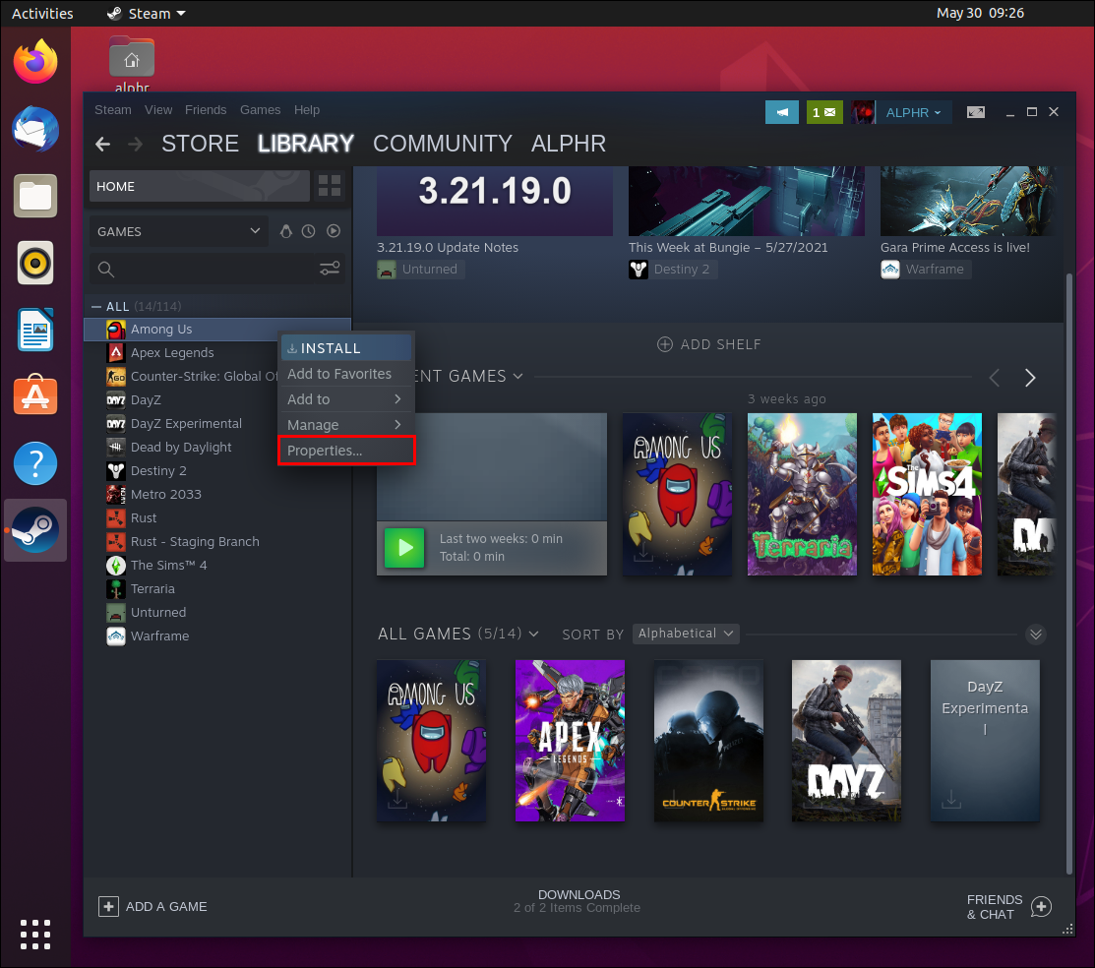Open the Games category dropdown
The image size is (1095, 968).
(x=178, y=231)
